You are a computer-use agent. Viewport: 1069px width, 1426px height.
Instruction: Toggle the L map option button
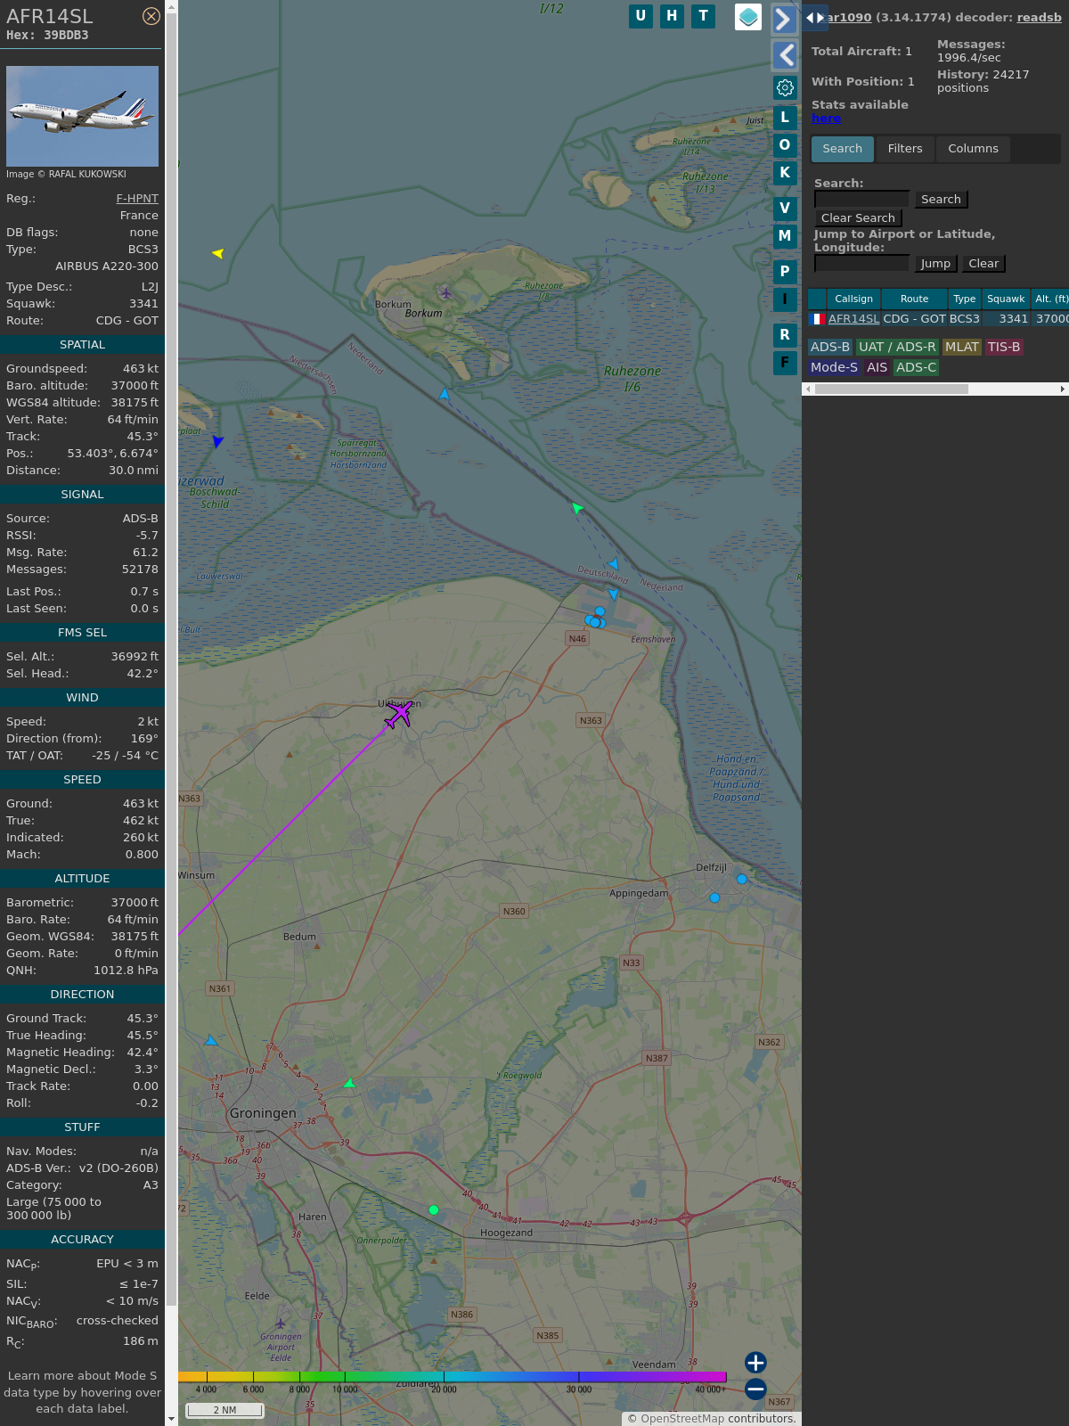[x=785, y=118]
